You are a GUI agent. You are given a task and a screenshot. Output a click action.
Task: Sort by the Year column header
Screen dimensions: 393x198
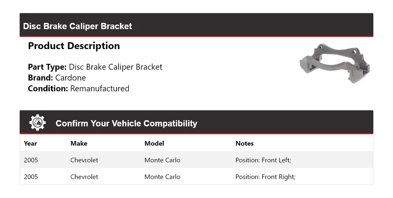pyautogui.click(x=30, y=144)
